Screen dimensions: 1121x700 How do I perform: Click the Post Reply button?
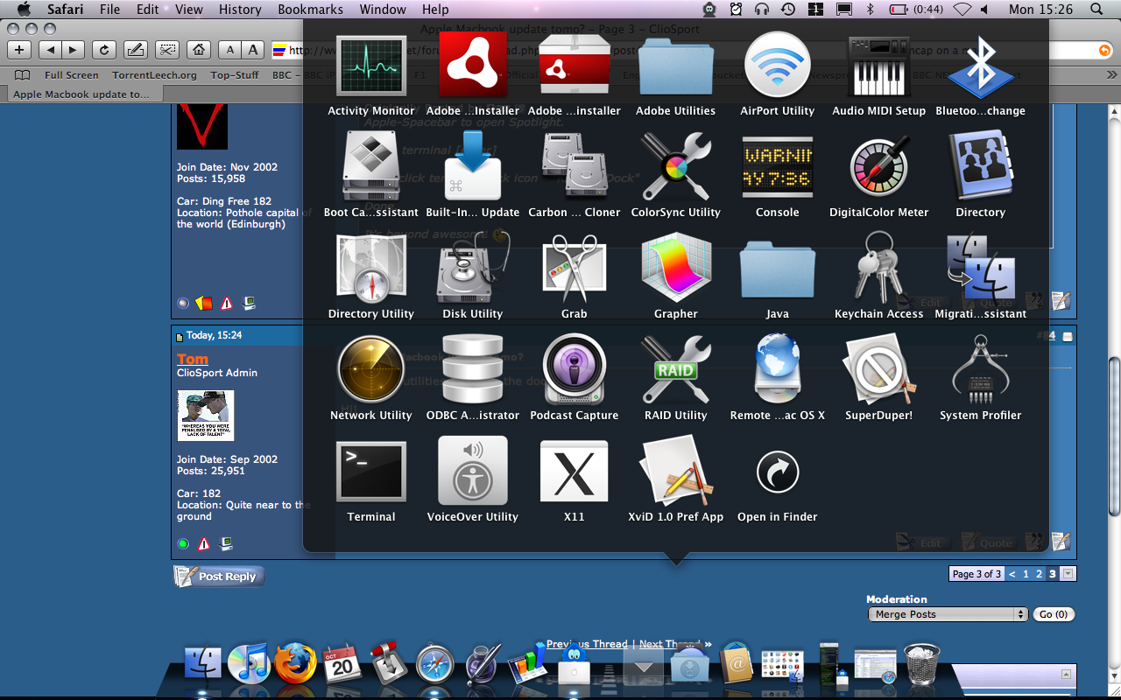coord(219,576)
